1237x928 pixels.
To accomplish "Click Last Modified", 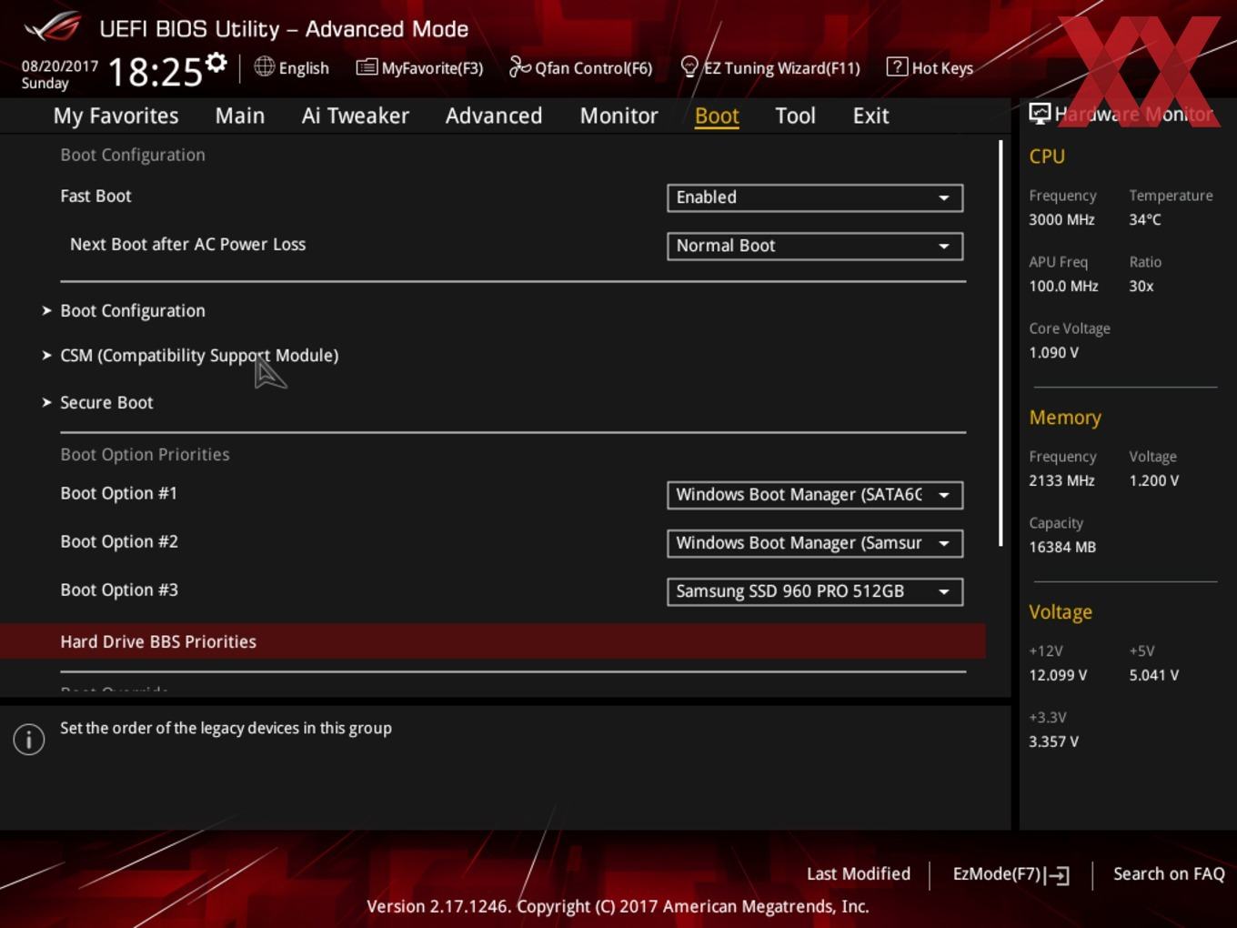I will click(859, 873).
